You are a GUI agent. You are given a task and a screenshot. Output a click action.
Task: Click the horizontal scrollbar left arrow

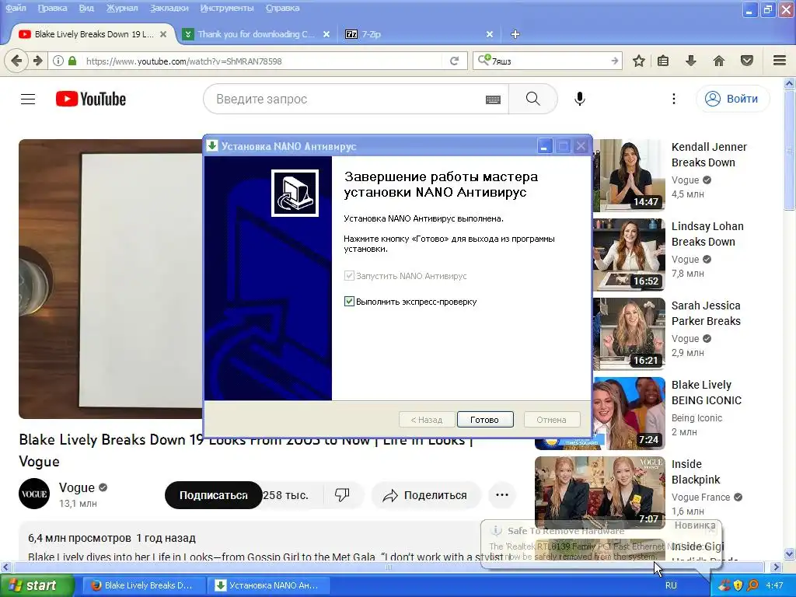pos(5,567)
